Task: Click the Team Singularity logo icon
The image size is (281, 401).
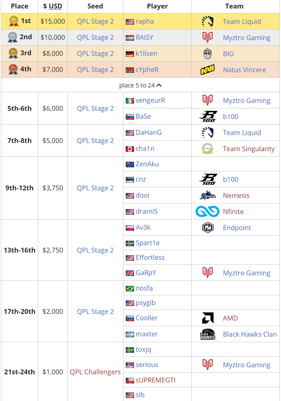Action: (208, 149)
